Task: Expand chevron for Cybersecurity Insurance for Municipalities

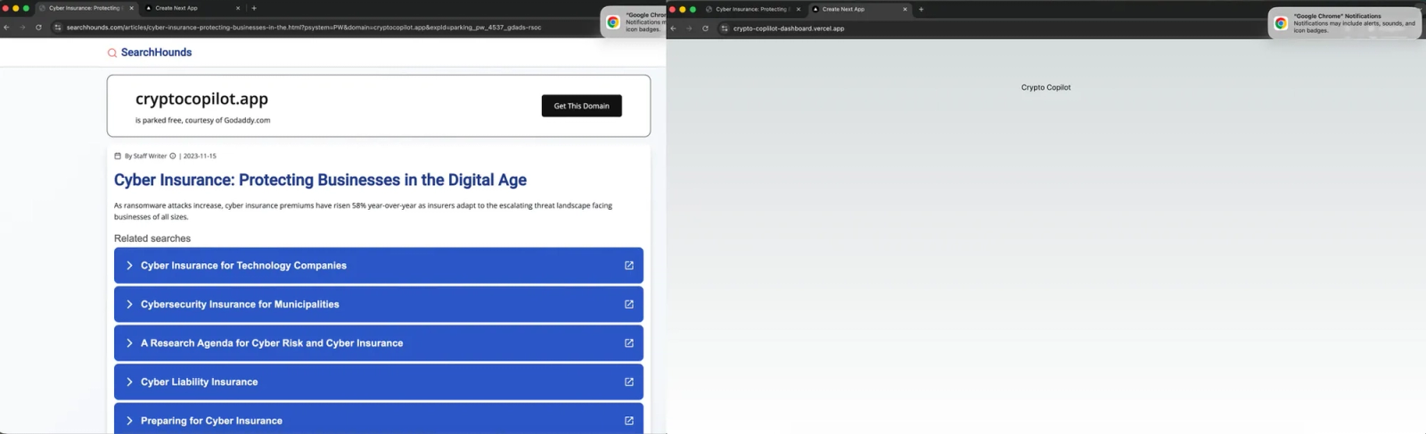Action: [129, 304]
